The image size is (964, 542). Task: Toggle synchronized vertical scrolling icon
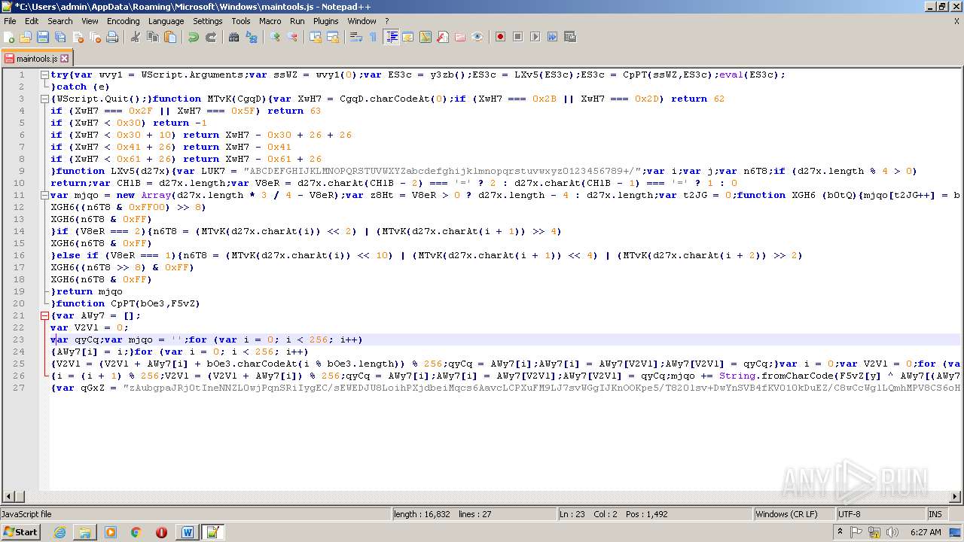click(x=316, y=37)
